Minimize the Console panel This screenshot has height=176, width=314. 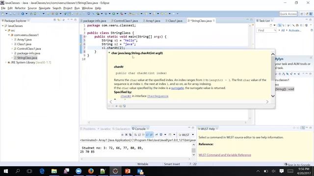[x=189, y=128]
